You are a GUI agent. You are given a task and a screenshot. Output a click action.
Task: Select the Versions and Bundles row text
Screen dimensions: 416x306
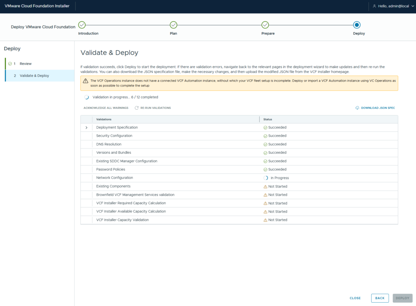pyautogui.click(x=114, y=153)
